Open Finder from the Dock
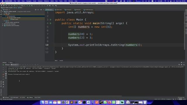Viewport: 187px width, 105px height. [42, 102]
